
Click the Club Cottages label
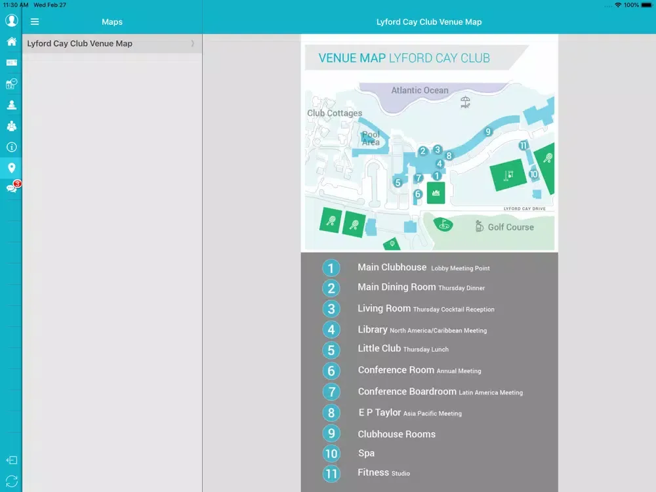point(335,113)
